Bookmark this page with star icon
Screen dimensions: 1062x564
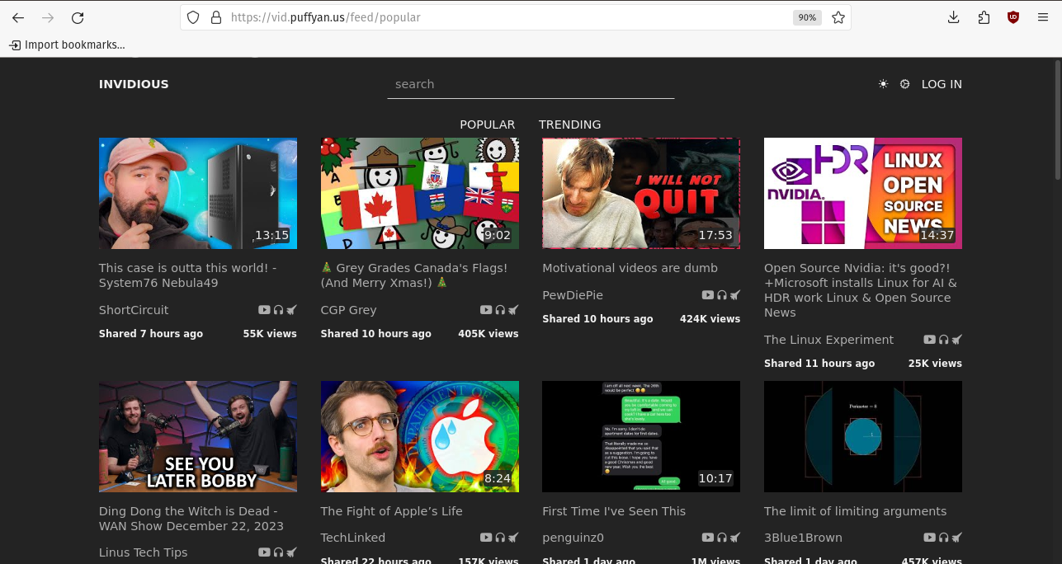(838, 17)
